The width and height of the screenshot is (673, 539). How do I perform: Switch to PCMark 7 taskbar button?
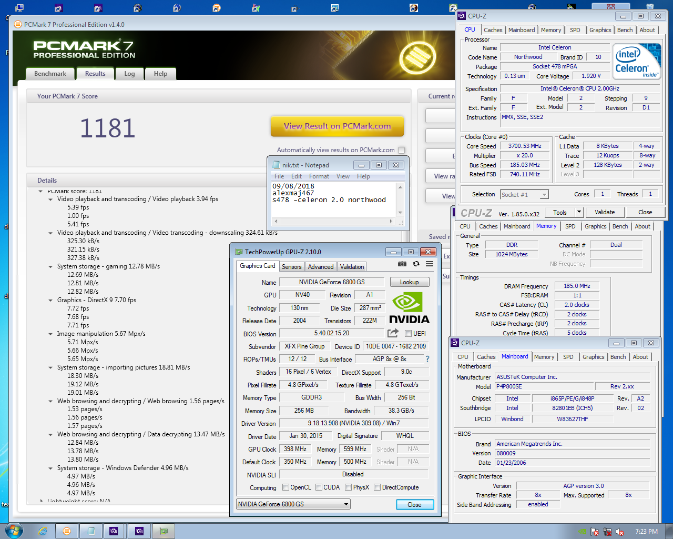click(x=67, y=531)
